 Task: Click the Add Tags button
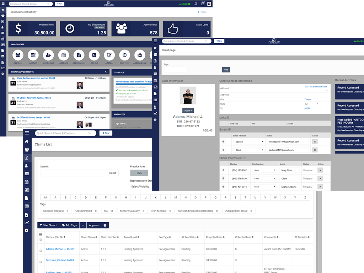[69, 225]
